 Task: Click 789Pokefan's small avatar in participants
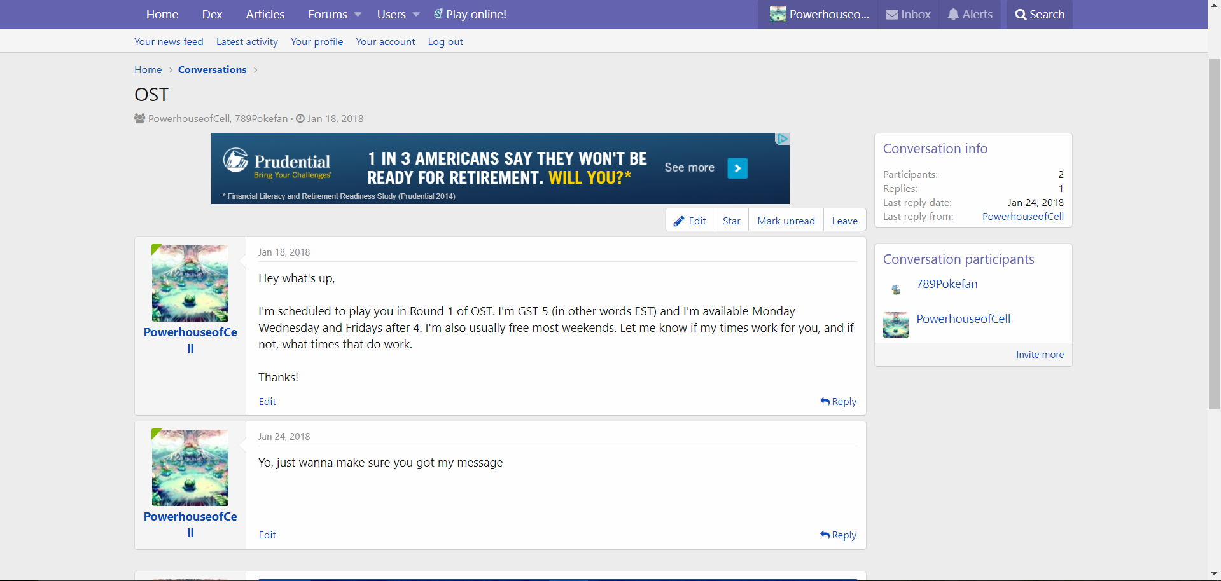coord(896,290)
